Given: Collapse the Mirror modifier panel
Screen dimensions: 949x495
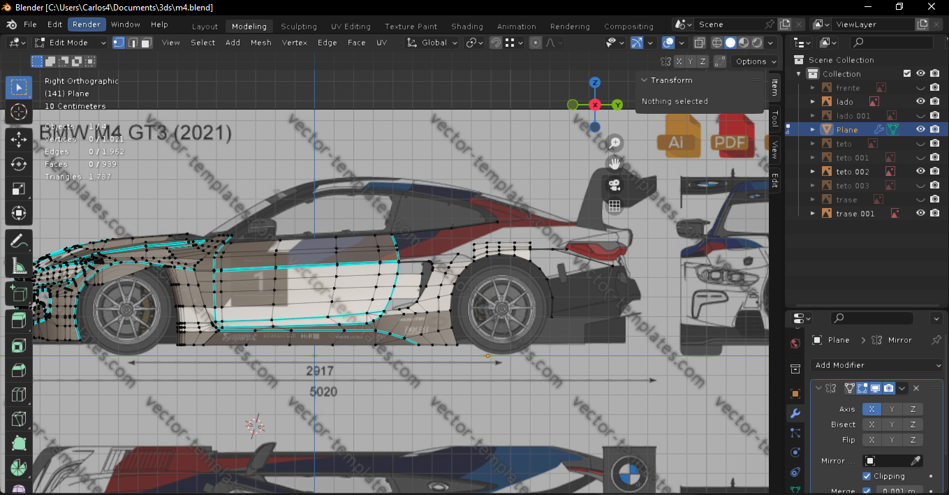Looking at the screenshot, I should pyautogui.click(x=818, y=388).
